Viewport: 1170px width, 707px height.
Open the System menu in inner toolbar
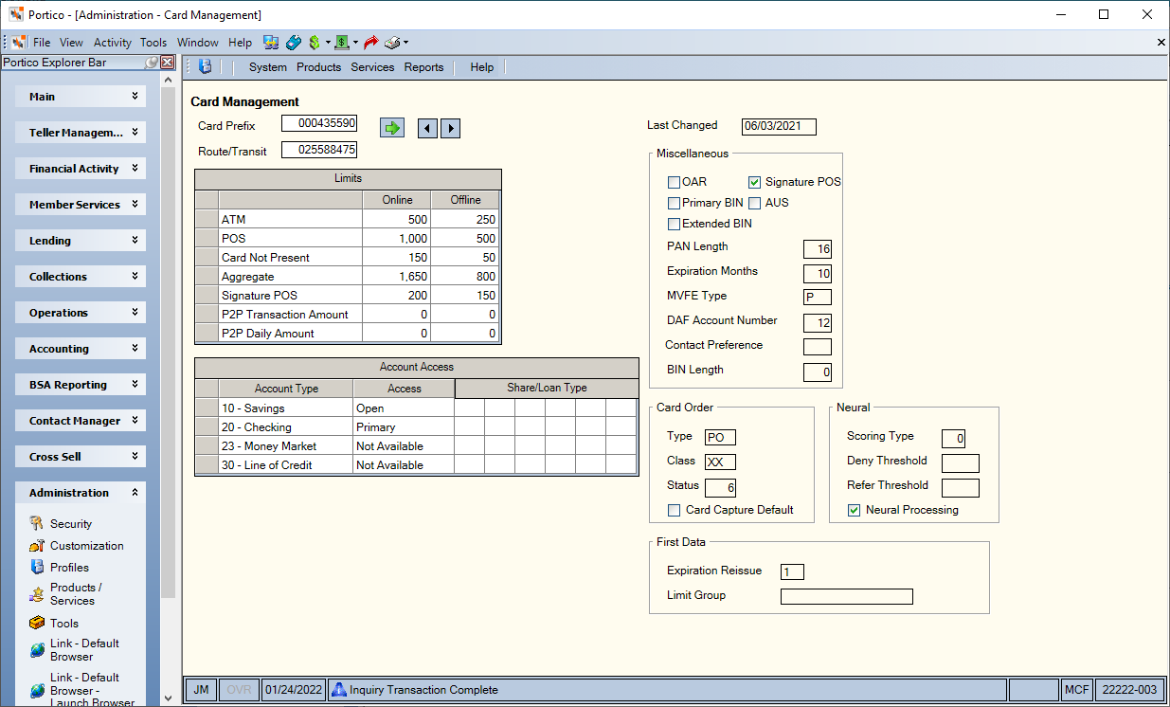(268, 67)
